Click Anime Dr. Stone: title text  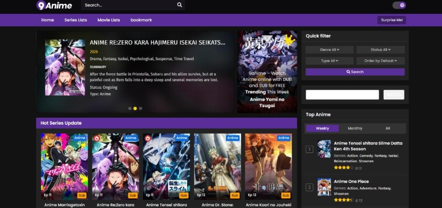click(x=217, y=205)
